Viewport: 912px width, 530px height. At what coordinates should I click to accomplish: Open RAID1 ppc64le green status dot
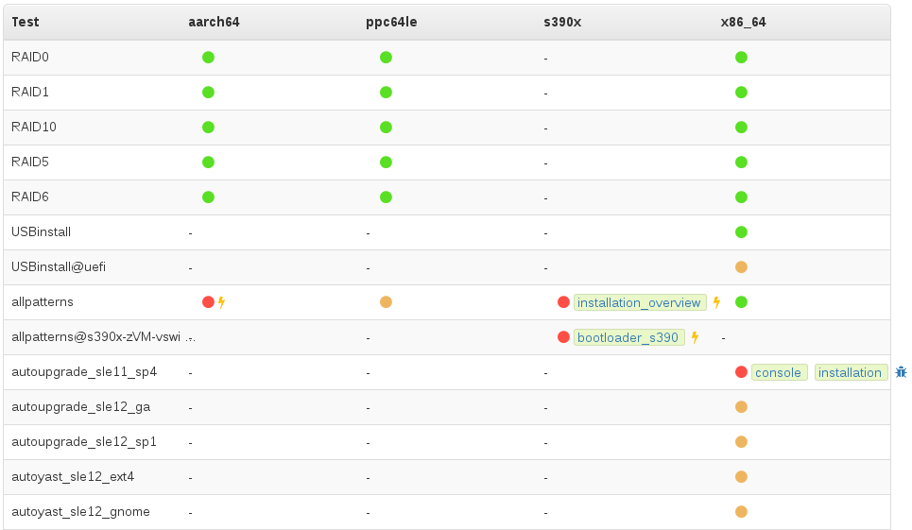click(x=386, y=93)
